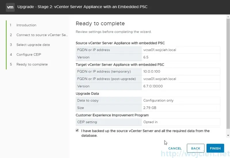This screenshot has height=158, width=230.
Task: Click the Target vCenter Server Appliance section header
Action: (120, 64)
